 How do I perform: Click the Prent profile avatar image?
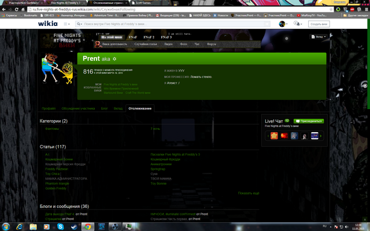[x=58, y=69]
